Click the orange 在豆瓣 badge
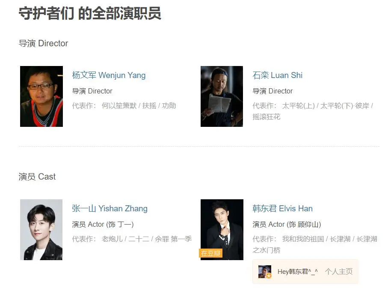This screenshot has width=388, height=291. pos(210,253)
